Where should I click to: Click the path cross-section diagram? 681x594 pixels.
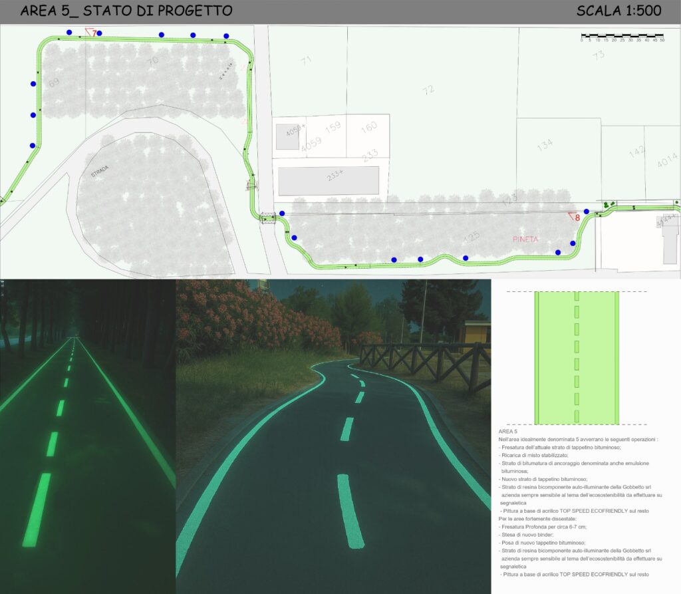tap(577, 358)
